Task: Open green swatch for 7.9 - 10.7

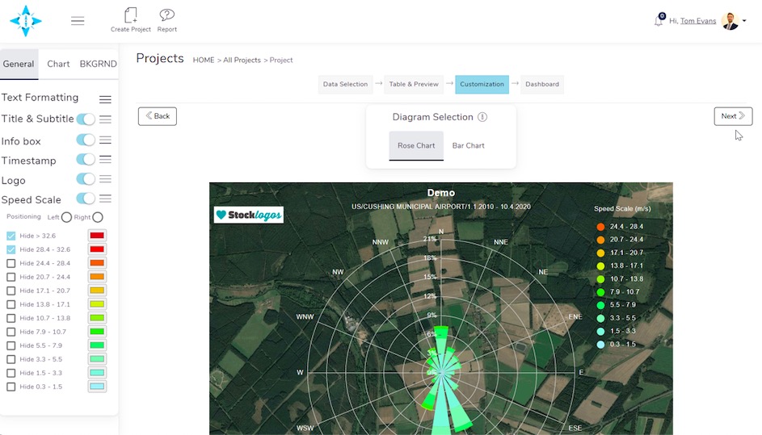Action: coord(97,332)
